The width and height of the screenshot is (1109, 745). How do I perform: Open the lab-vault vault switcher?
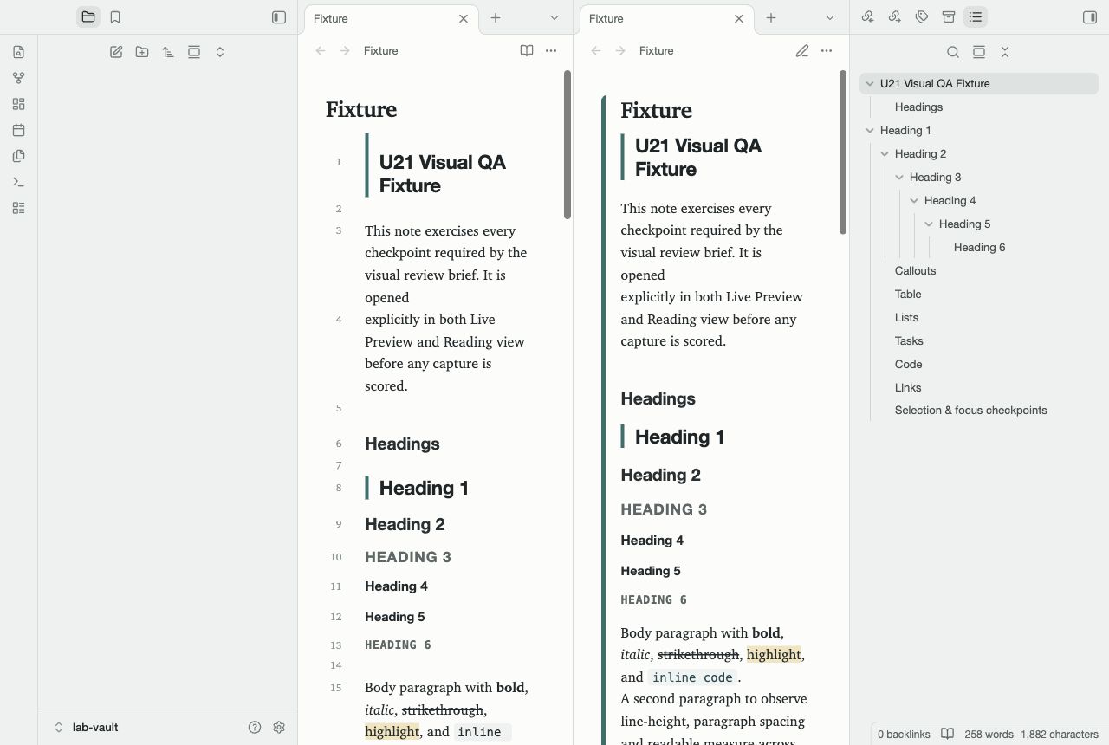point(87,728)
